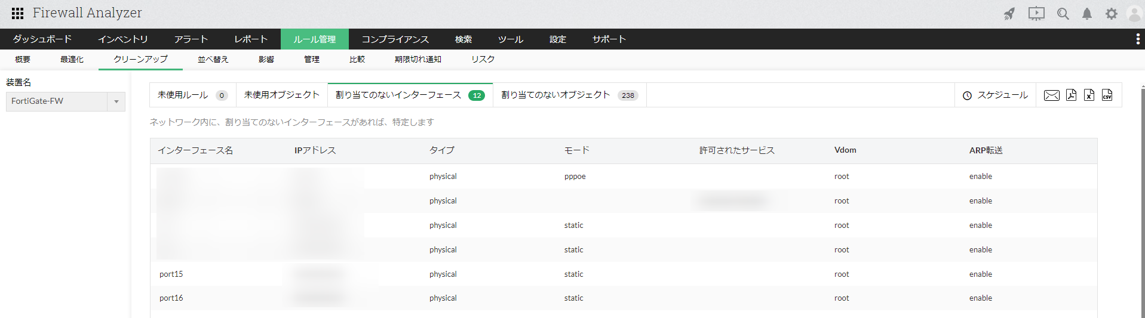Switch to the コンプライアンス menu
This screenshot has width=1145, height=318.
(x=395, y=39)
